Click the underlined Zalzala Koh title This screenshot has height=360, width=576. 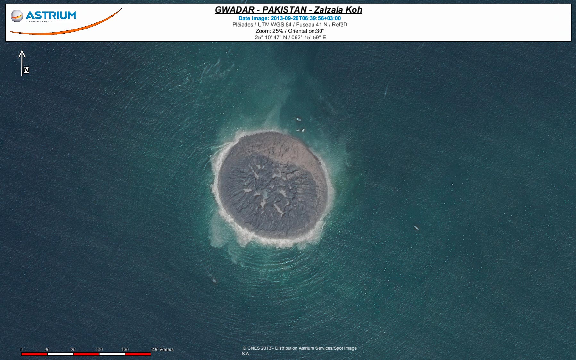tap(288, 10)
